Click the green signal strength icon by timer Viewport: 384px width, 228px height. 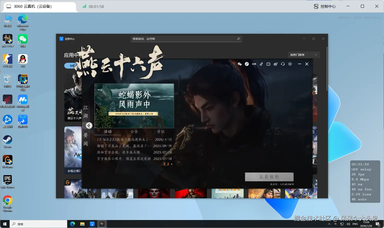pyautogui.click(x=85, y=6)
